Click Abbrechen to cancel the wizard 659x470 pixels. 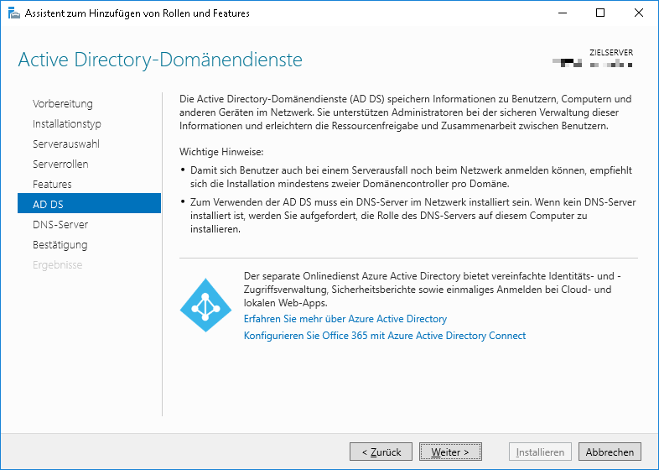610,452
